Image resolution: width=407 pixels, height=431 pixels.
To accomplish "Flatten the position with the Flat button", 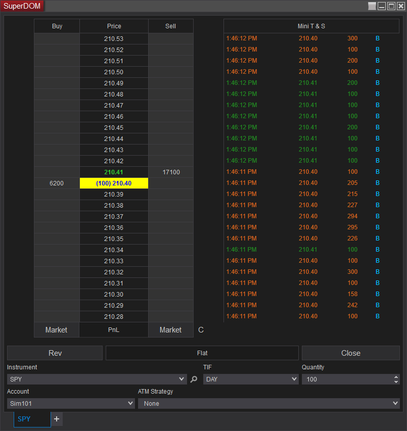I will pyautogui.click(x=202, y=353).
